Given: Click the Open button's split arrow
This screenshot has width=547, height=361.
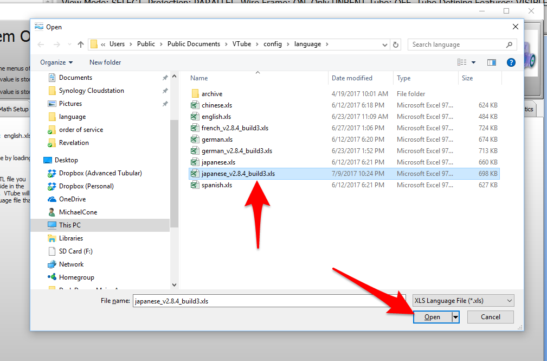Looking at the screenshot, I should (x=455, y=317).
